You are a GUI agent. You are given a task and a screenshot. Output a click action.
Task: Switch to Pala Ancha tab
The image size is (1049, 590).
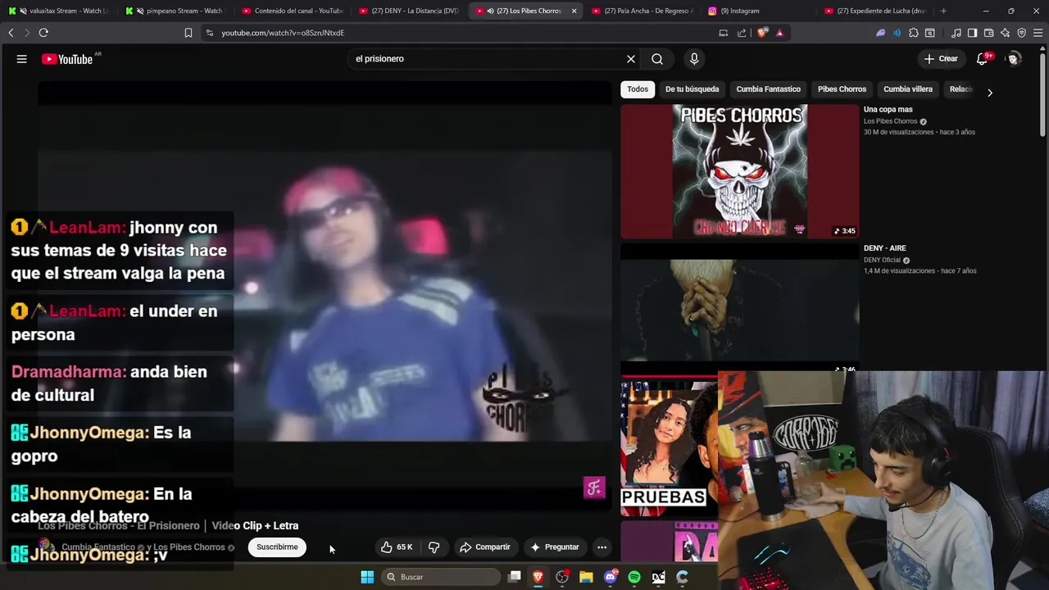642,11
